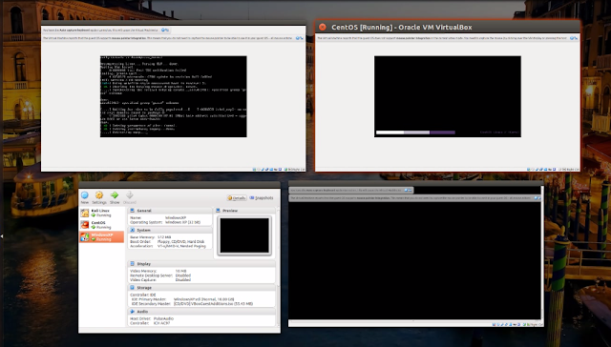Click the greyed Discard icon
The image size is (611, 347).
(130, 194)
